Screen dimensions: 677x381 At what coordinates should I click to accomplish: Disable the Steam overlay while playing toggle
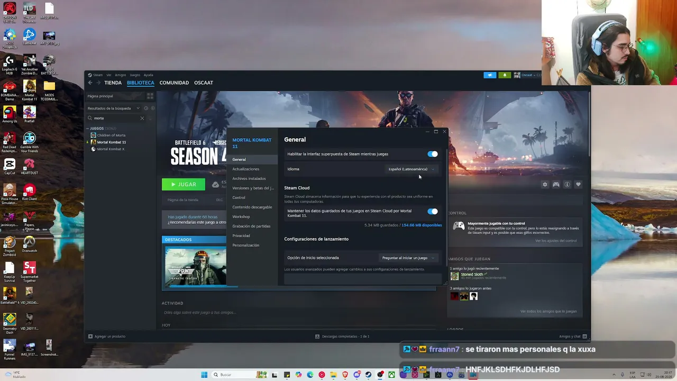pyautogui.click(x=433, y=154)
